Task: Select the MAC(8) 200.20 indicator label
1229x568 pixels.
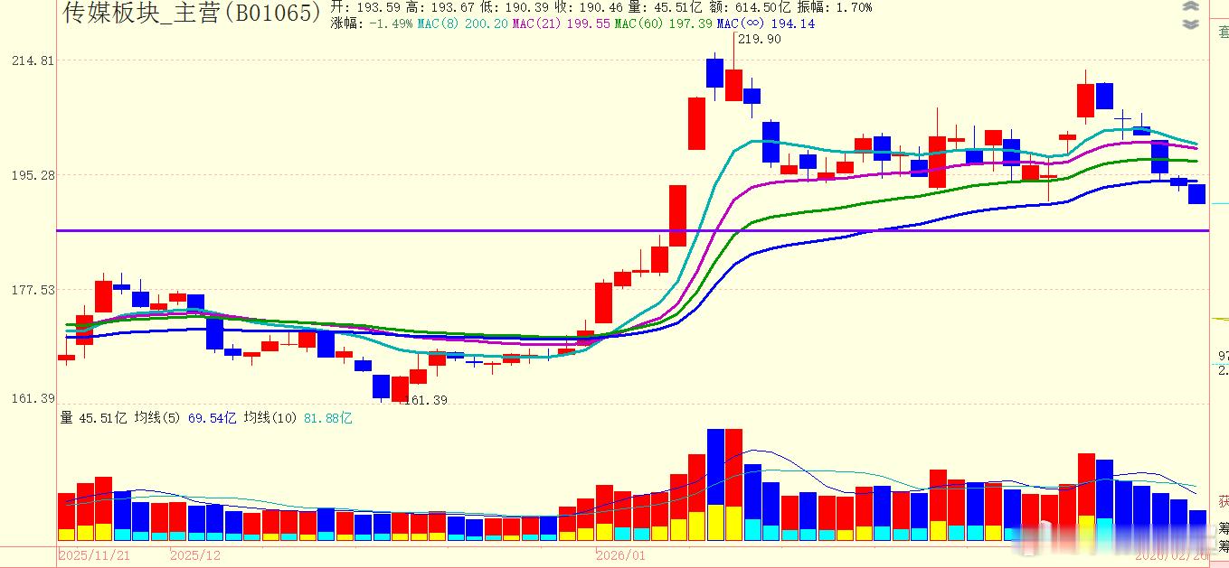Action: tap(462, 23)
